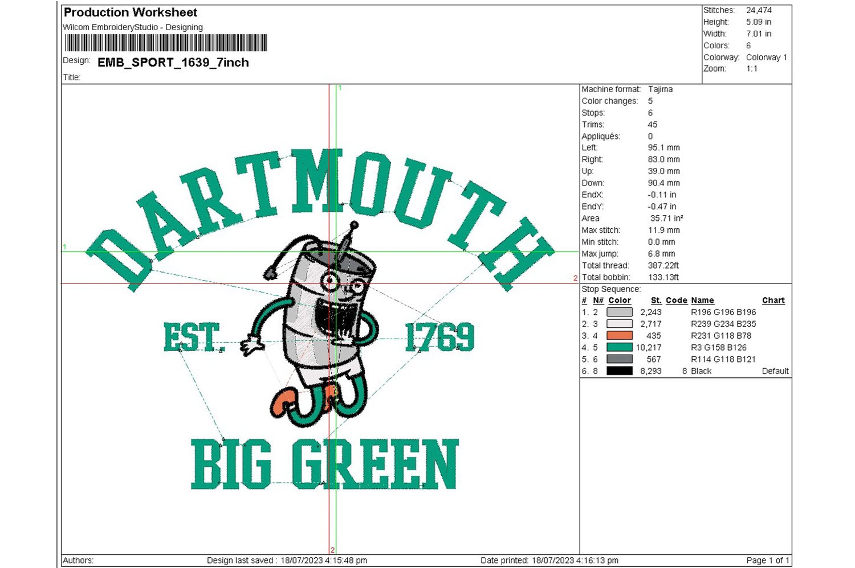This screenshot has width=855, height=568.
Task: Select the dark gray R114 G118 B121 swatch
Action: click(x=619, y=359)
